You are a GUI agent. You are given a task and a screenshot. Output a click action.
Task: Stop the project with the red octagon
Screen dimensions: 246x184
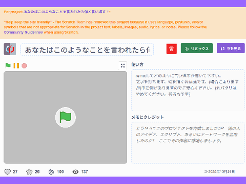pos(25,65)
